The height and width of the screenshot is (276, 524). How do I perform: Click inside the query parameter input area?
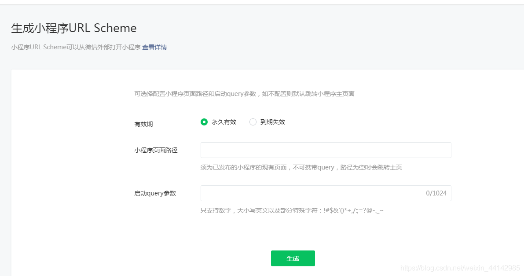click(x=308, y=193)
